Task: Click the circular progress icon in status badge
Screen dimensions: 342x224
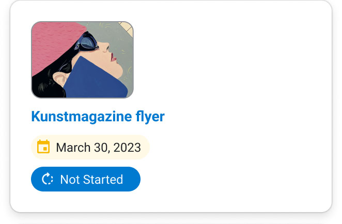Action: (48, 179)
